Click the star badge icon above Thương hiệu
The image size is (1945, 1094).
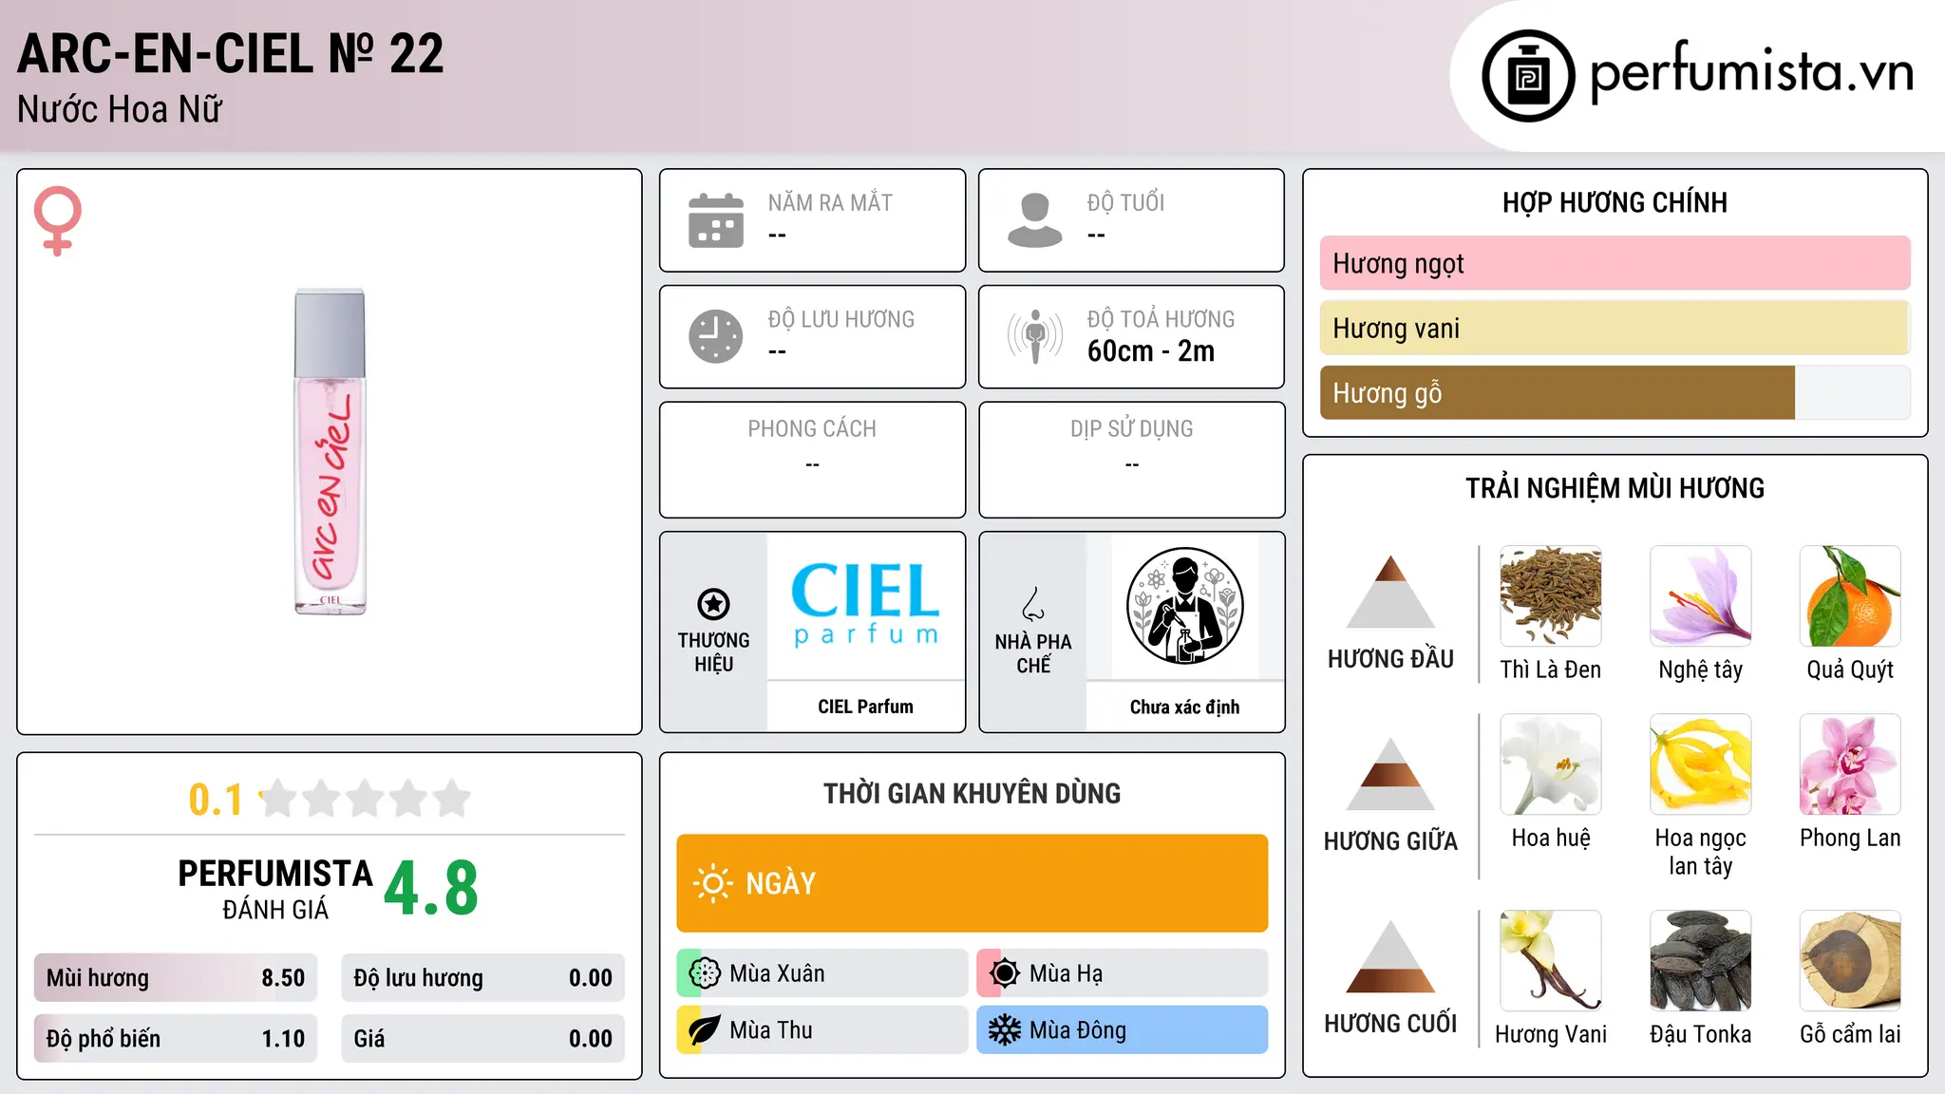click(x=713, y=603)
